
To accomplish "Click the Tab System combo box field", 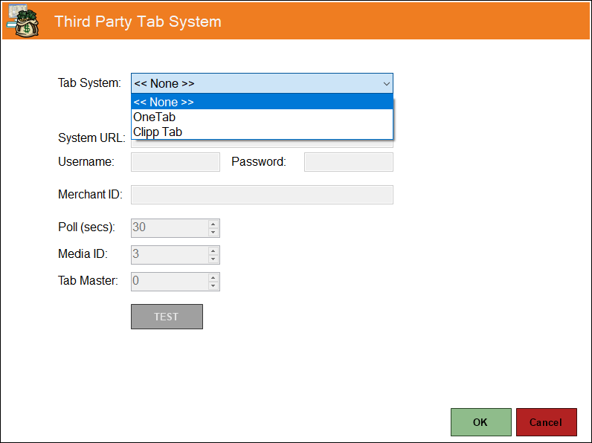I will [x=262, y=83].
